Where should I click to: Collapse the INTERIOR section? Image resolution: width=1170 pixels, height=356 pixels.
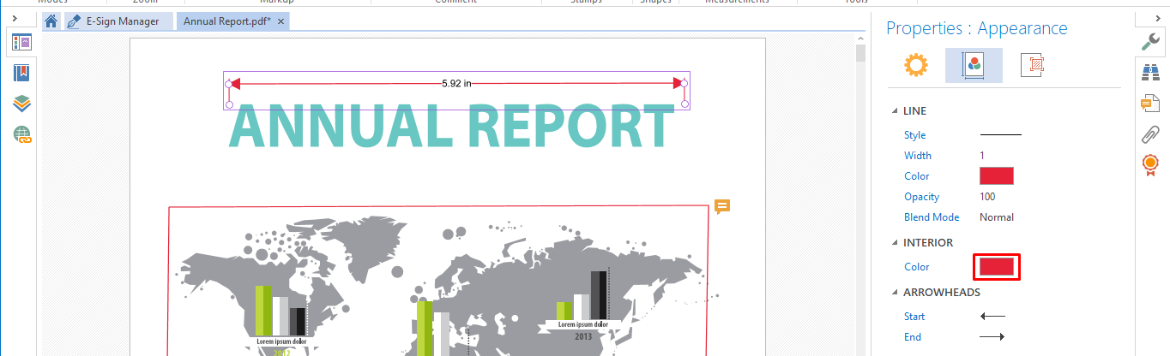tap(895, 243)
